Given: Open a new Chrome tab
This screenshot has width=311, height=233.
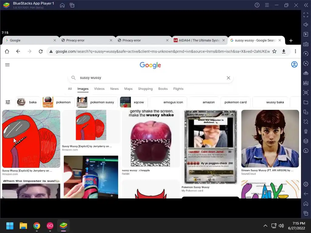Looking at the screenshot, I should pos(291,40).
